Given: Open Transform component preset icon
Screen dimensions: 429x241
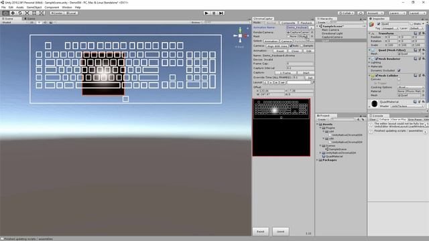Looking at the screenshot, I should 420,33.
